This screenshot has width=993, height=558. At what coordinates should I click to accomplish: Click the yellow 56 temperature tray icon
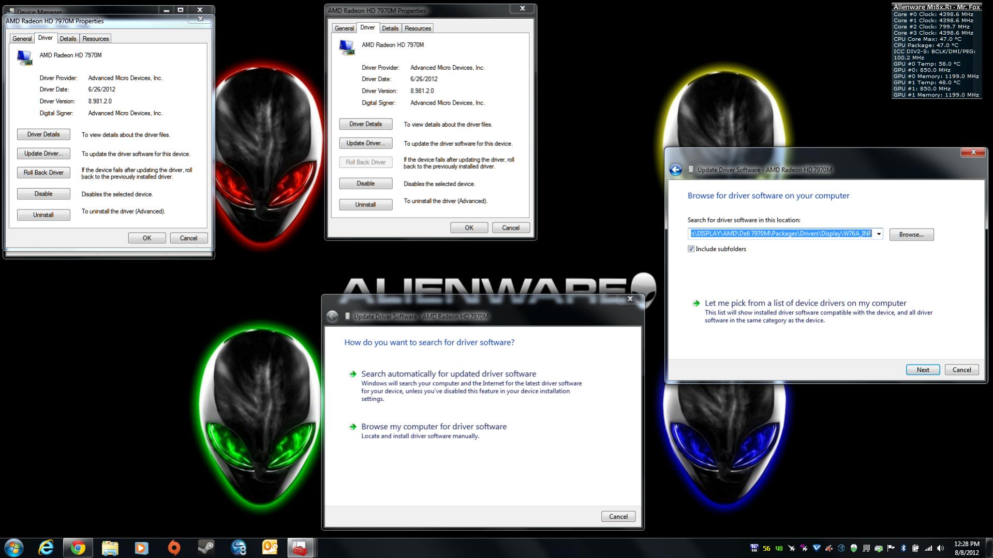pyautogui.click(x=766, y=549)
